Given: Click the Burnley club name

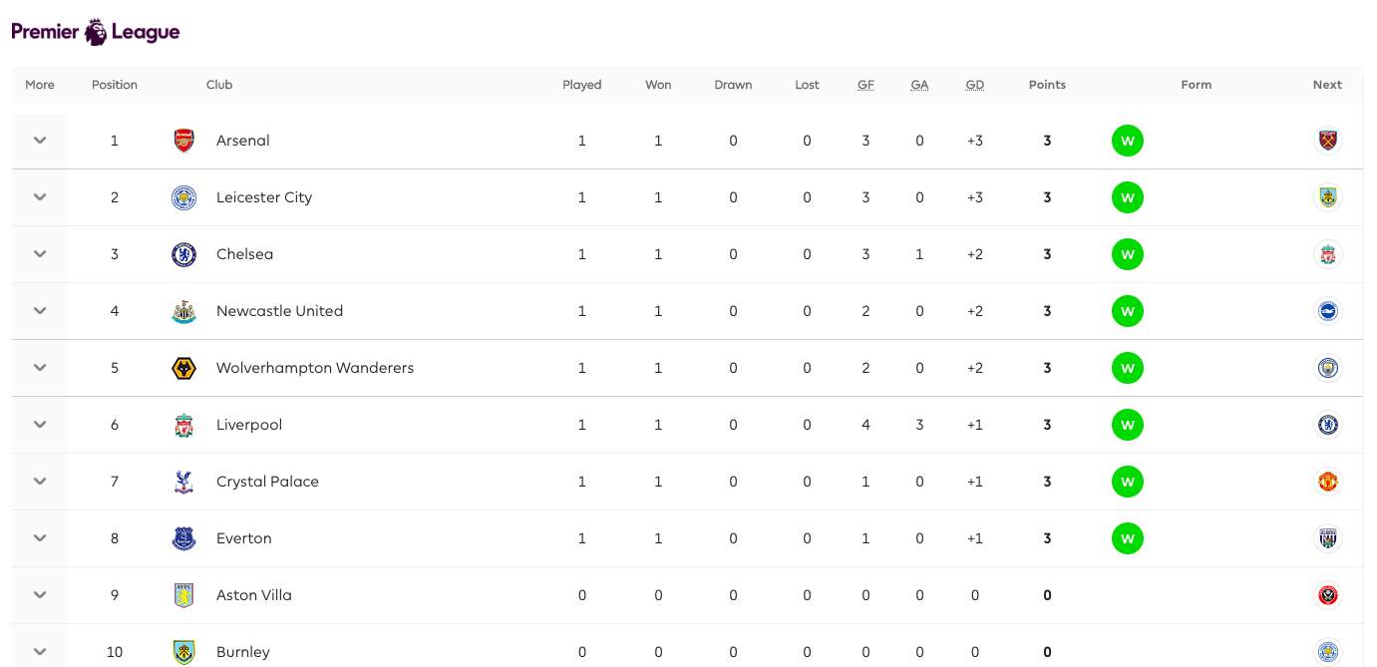Looking at the screenshot, I should (243, 652).
